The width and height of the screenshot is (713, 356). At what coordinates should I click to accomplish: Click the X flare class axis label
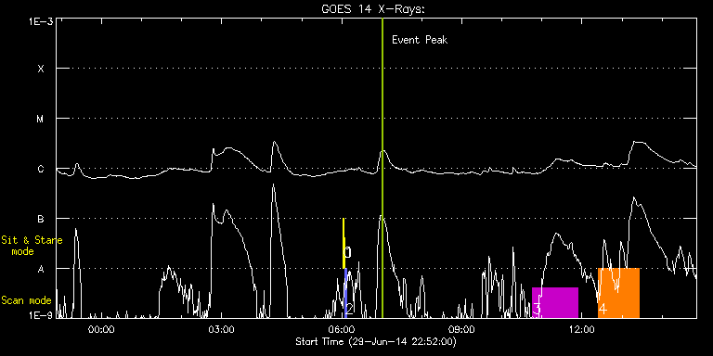[x=41, y=69]
